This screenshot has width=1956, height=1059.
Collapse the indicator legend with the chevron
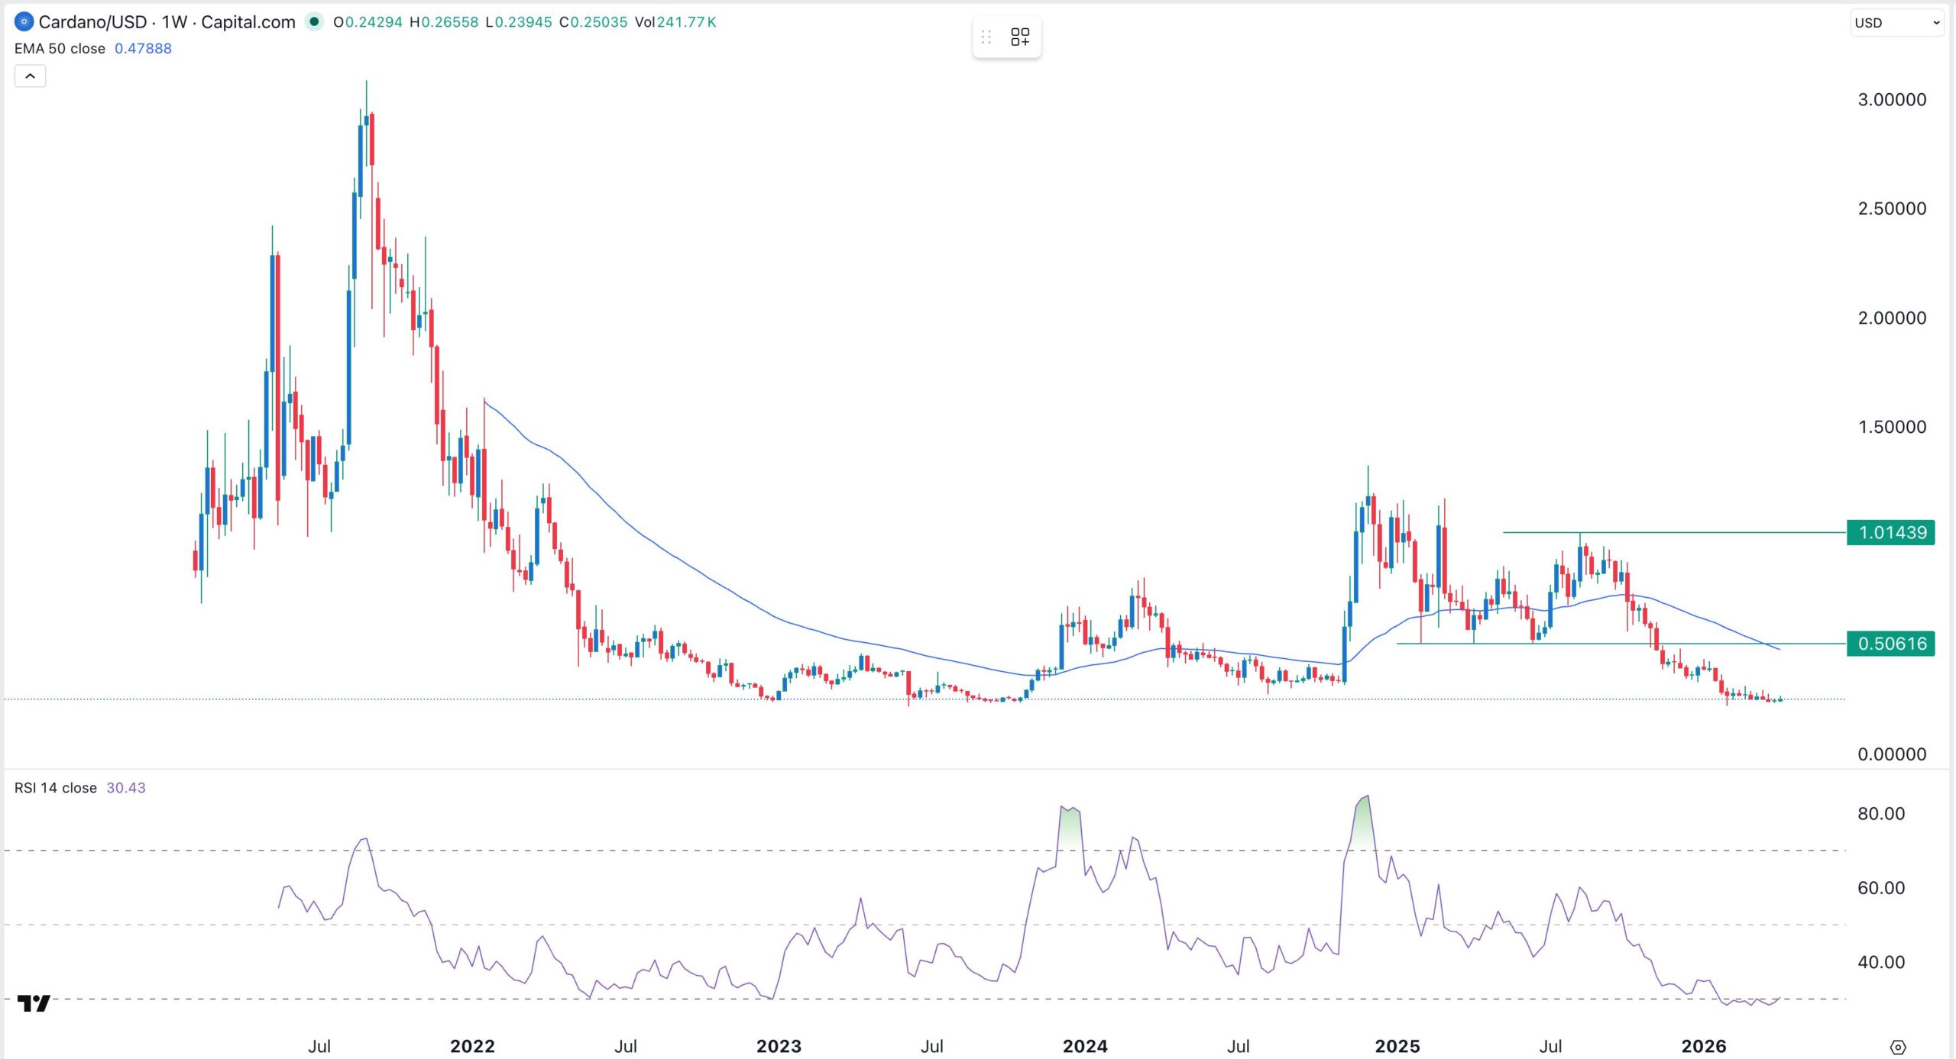click(x=31, y=76)
